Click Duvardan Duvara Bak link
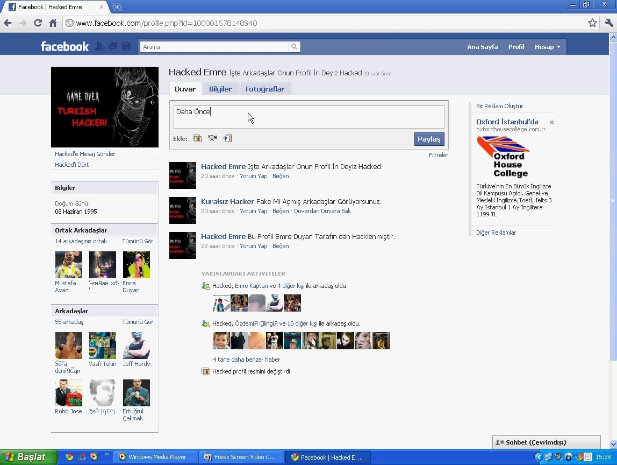Image resolution: width=617 pixels, height=465 pixels. pyautogui.click(x=322, y=211)
